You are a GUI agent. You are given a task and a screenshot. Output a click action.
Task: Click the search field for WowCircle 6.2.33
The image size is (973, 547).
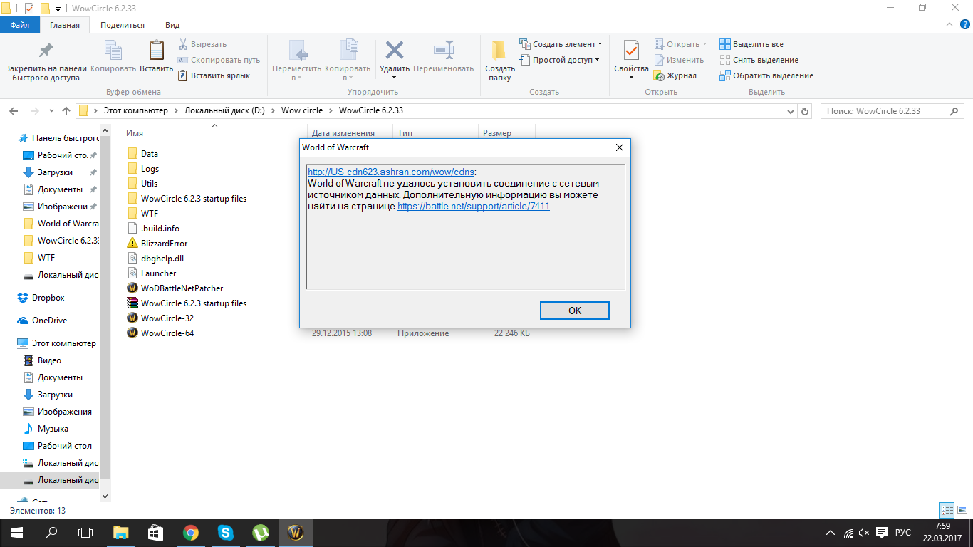(x=887, y=111)
